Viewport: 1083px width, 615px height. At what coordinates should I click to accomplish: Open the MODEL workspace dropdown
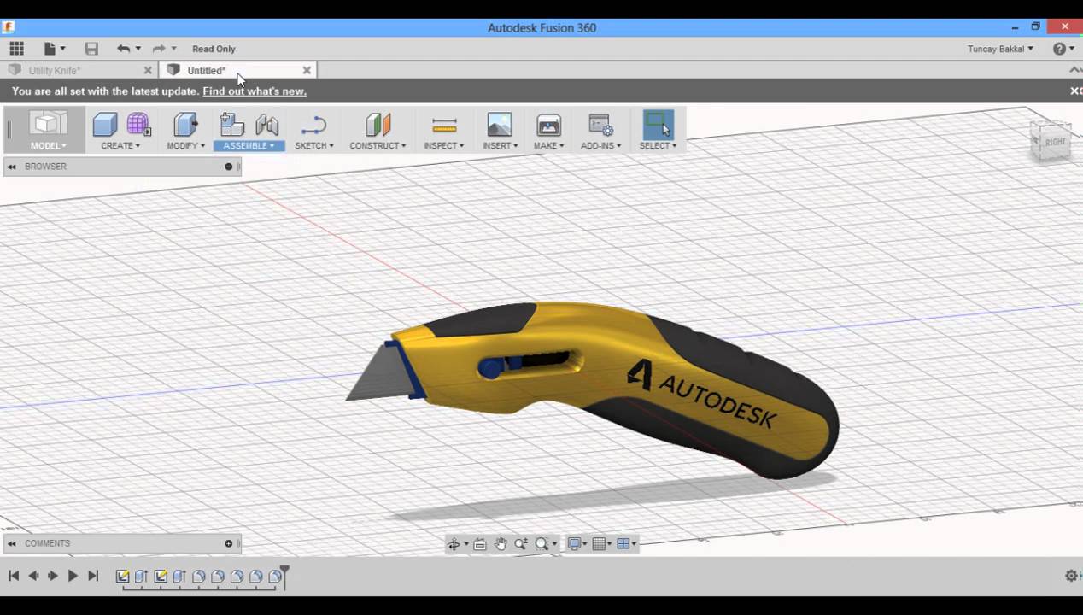48,145
